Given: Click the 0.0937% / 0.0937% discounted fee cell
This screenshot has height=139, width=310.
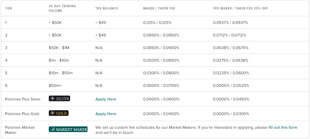Looking at the screenshot, I should [231, 23].
